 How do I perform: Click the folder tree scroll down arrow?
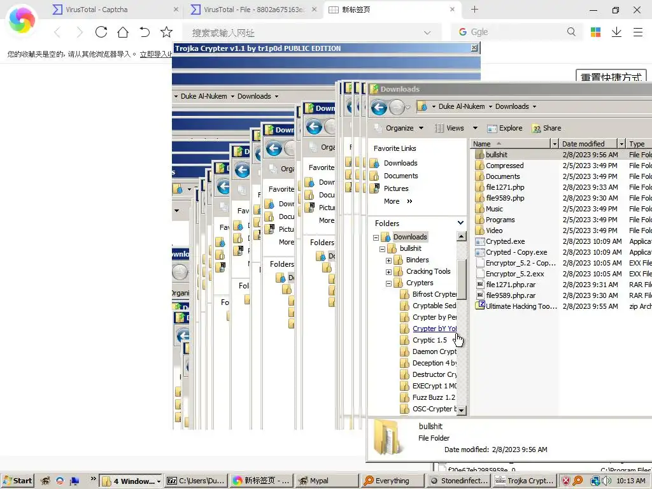click(461, 410)
